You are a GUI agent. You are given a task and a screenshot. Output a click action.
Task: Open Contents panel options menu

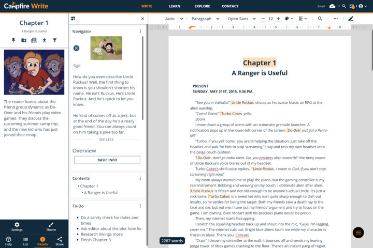pyautogui.click(x=140, y=178)
